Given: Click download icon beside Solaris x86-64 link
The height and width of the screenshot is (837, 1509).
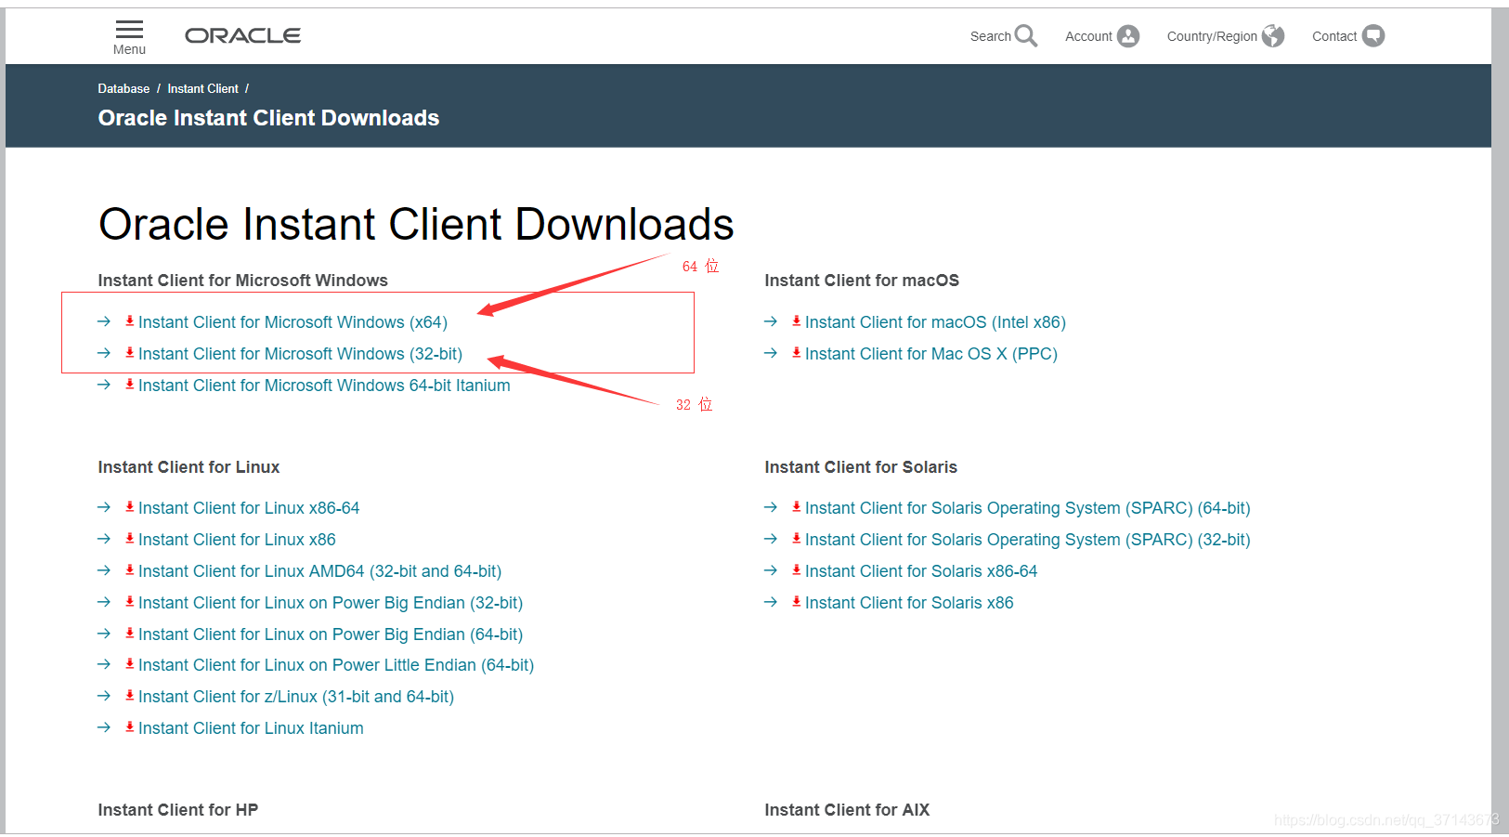Looking at the screenshot, I should [797, 570].
